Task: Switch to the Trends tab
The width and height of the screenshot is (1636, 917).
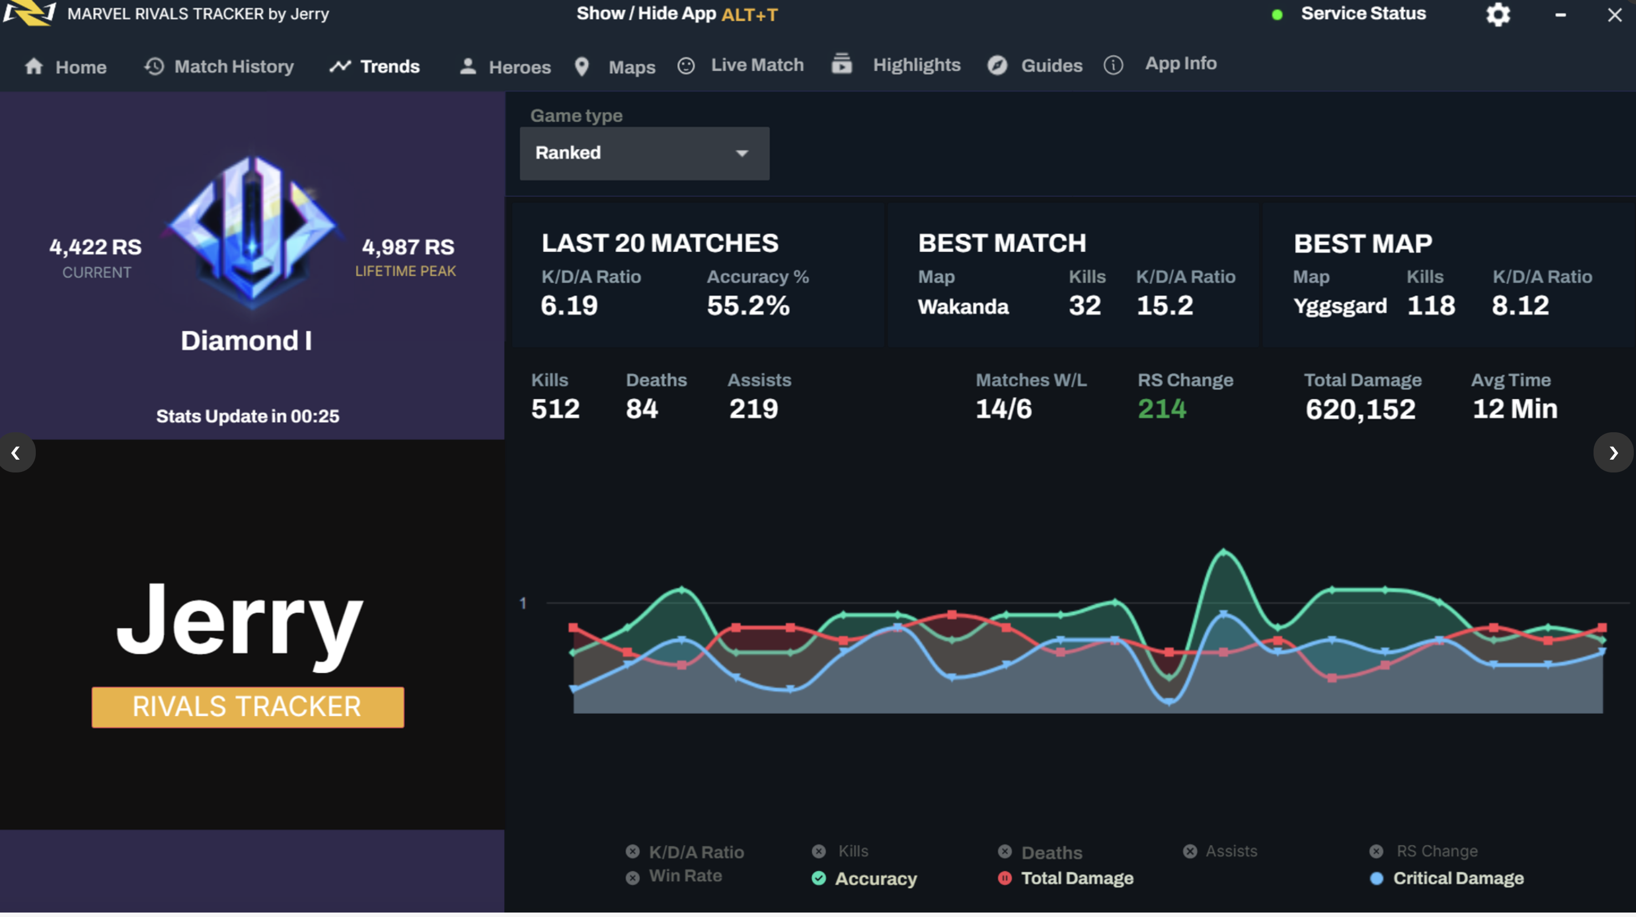Action: [375, 66]
